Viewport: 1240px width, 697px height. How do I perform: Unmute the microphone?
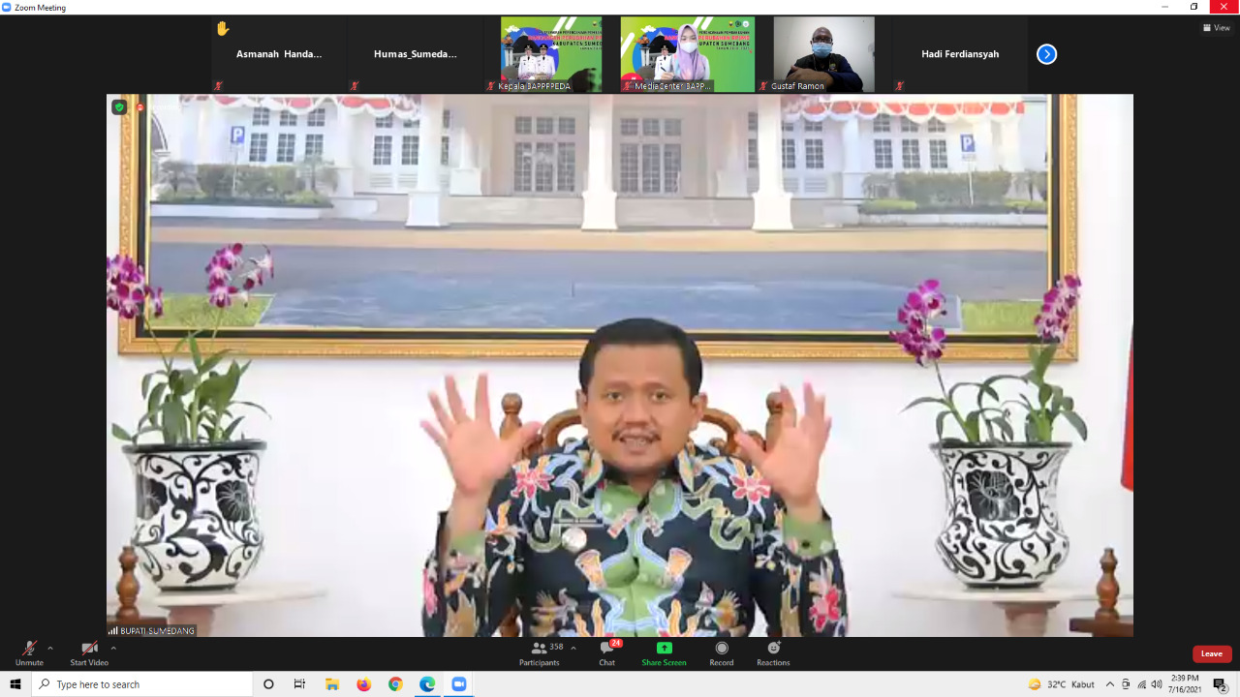point(29,652)
